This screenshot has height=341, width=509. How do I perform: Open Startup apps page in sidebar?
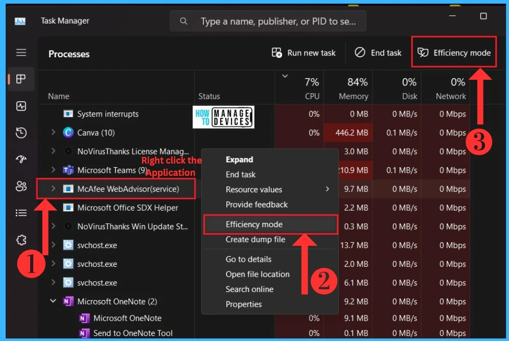point(21,159)
